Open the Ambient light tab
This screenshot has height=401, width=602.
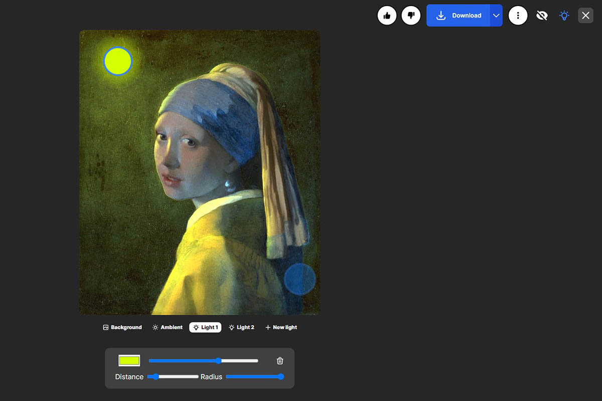[168, 327]
